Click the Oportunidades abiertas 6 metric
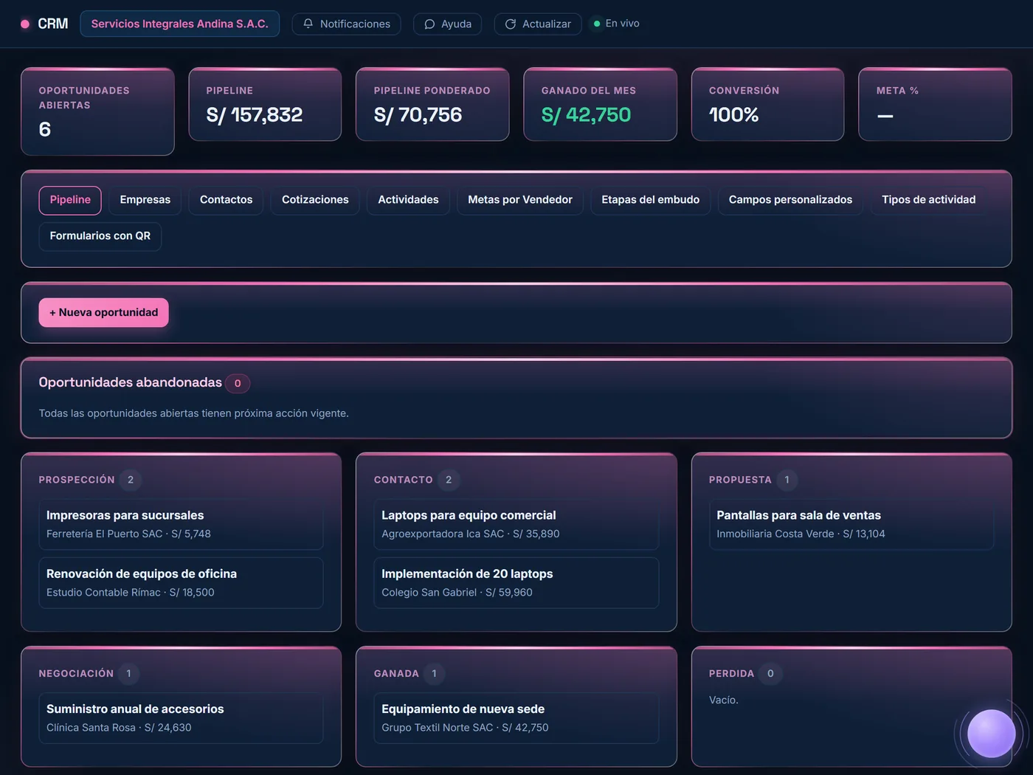This screenshot has height=775, width=1033. (97, 111)
